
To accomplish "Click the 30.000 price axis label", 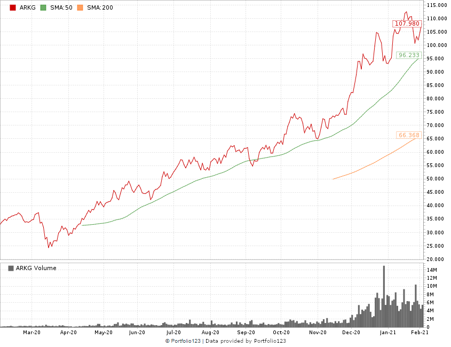I will coord(436,232).
